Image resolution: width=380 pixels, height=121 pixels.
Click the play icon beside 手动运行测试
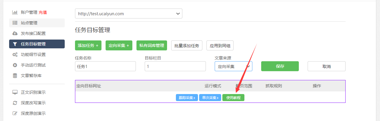[15, 65]
